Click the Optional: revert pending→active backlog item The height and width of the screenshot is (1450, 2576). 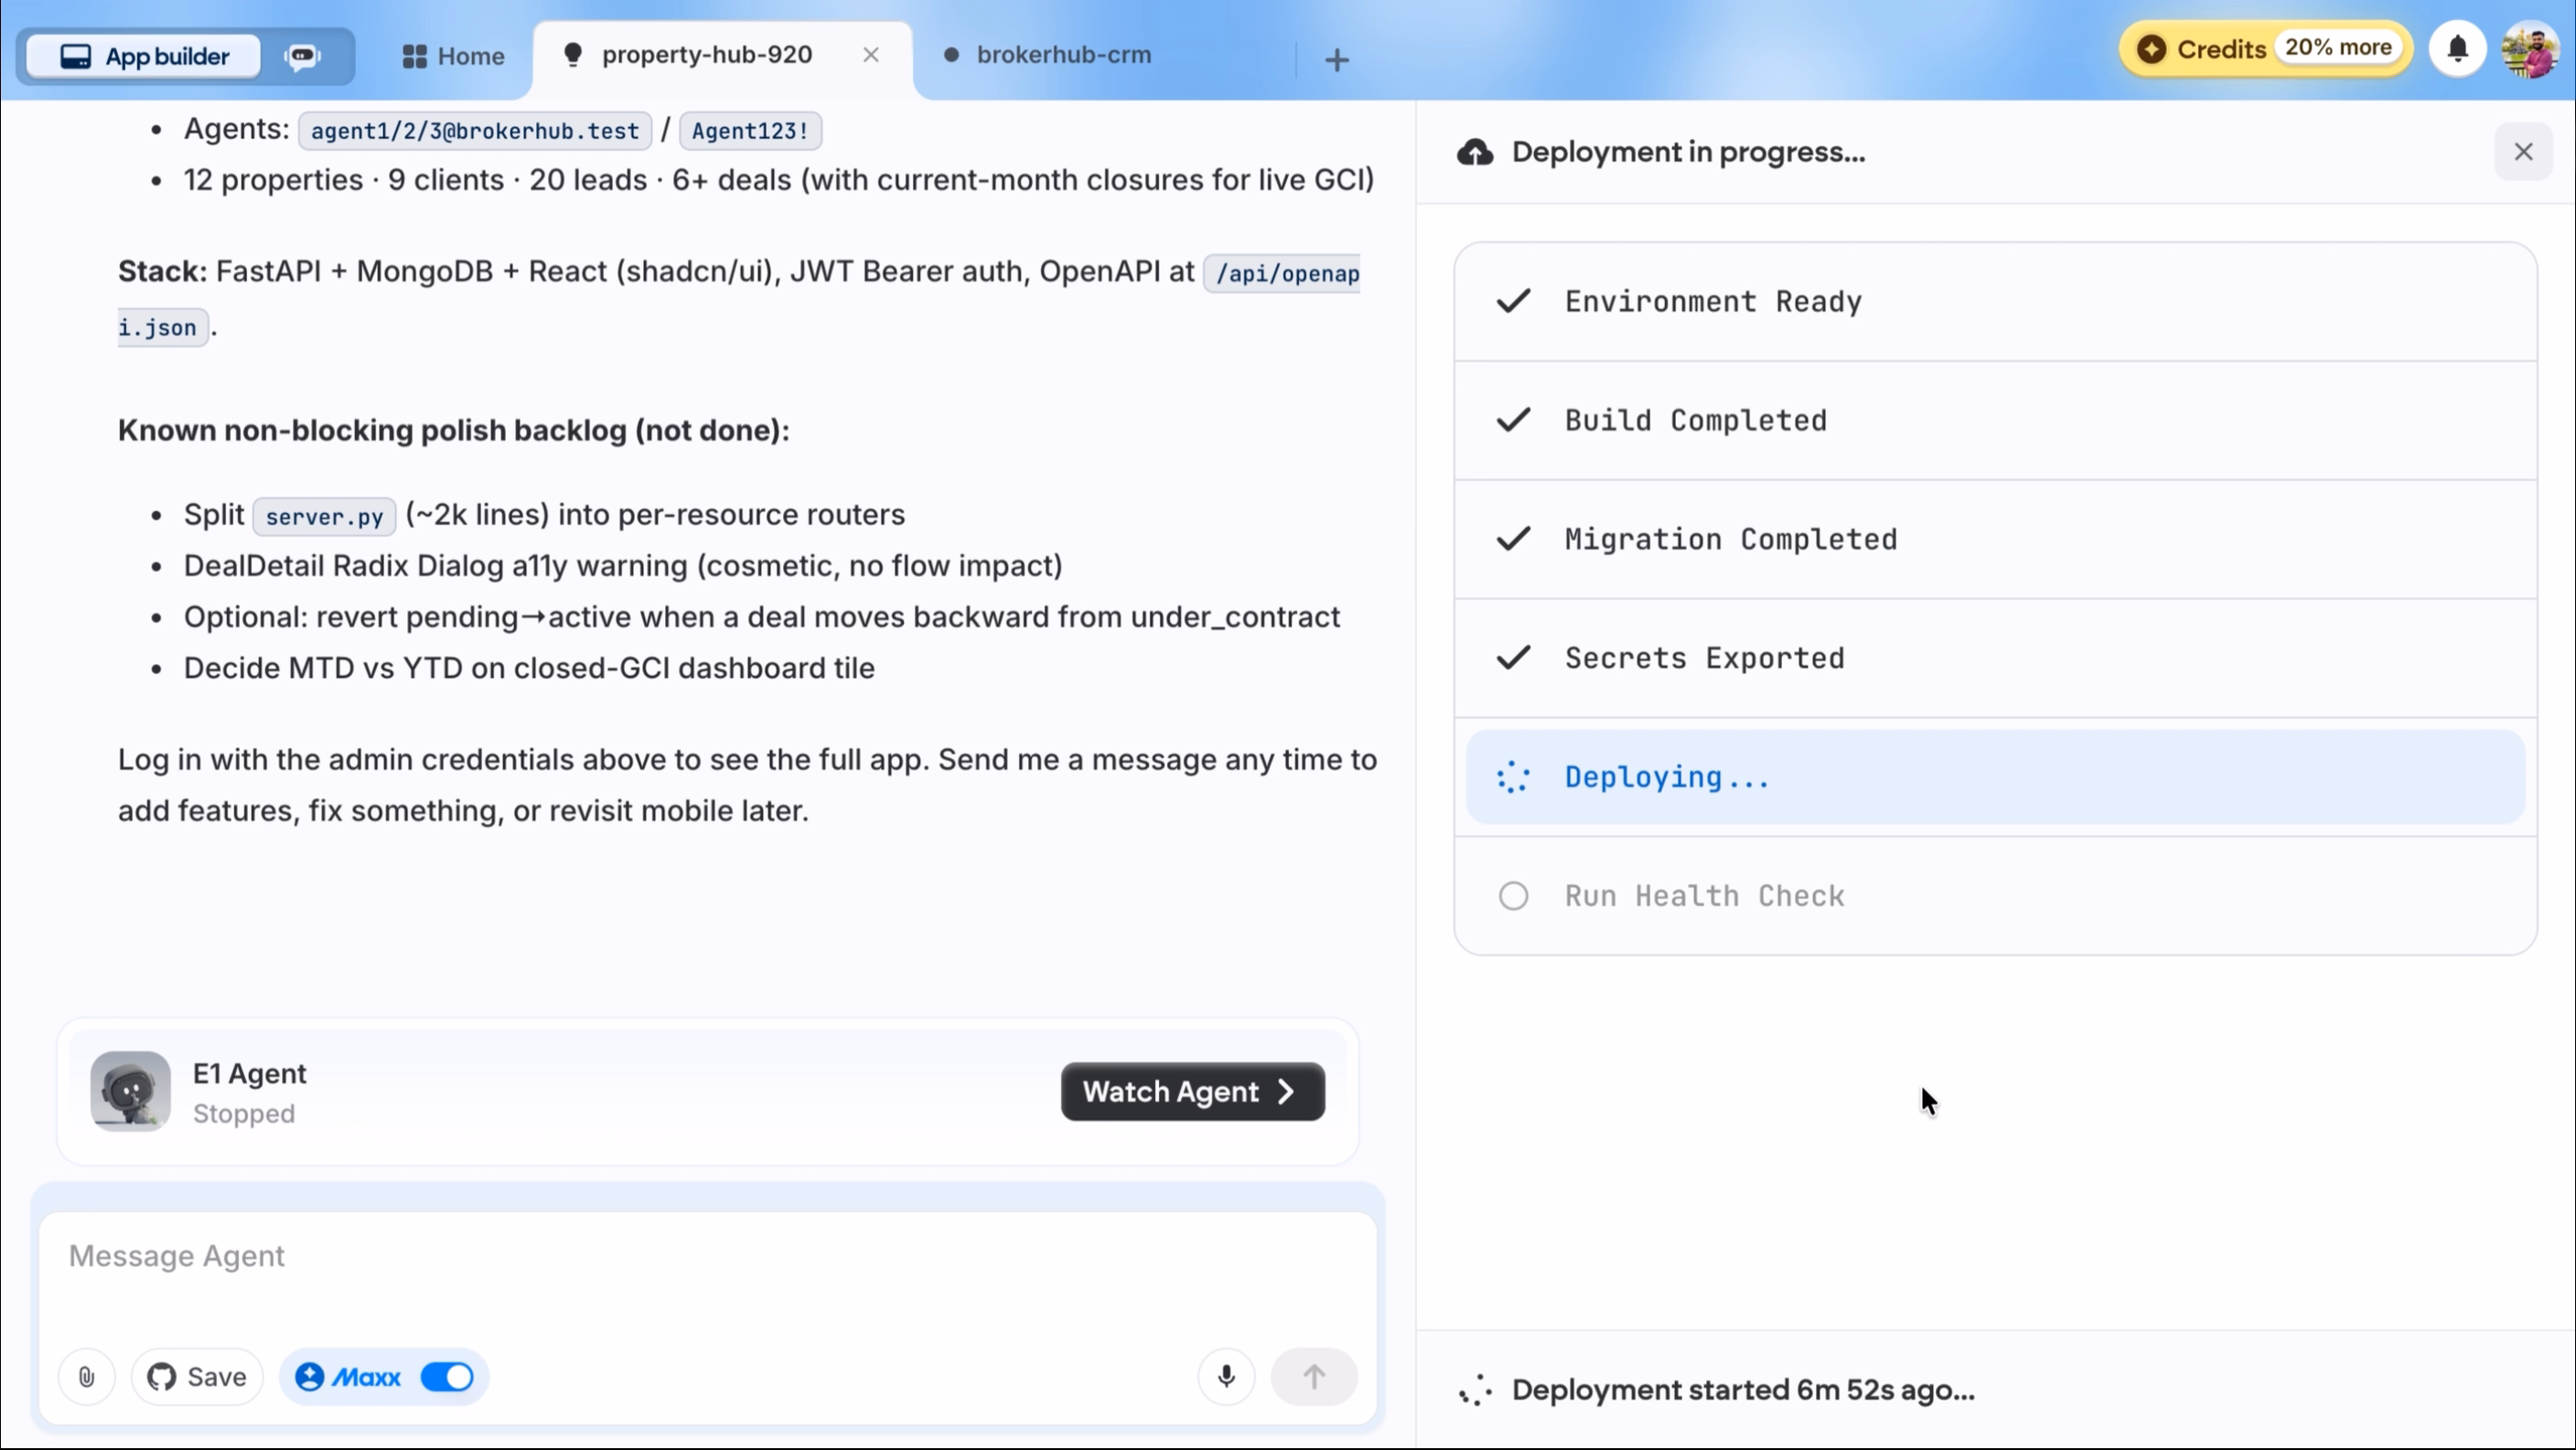click(762, 617)
